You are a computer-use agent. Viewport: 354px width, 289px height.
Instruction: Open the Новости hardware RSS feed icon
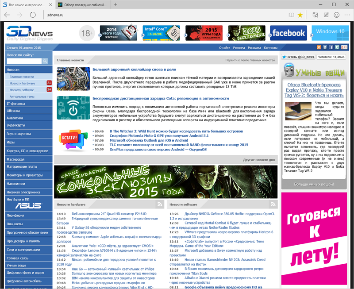[x=160, y=204]
